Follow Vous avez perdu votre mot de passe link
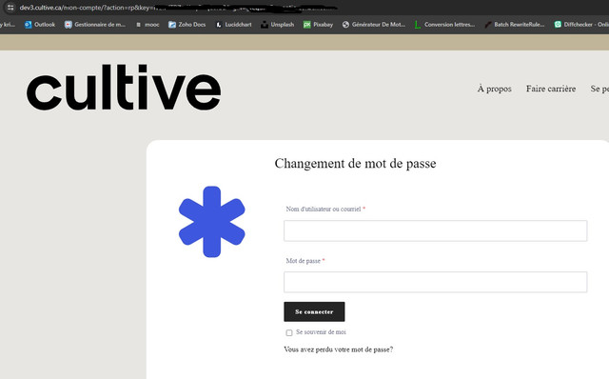 coord(339,349)
